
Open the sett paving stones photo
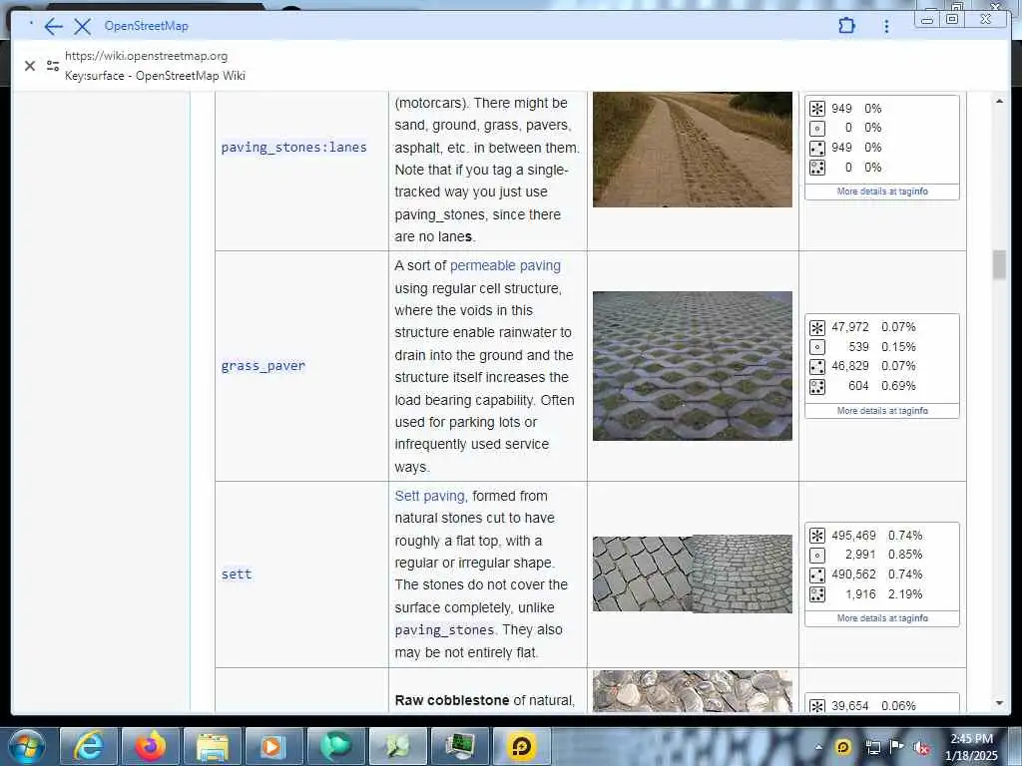(x=693, y=574)
